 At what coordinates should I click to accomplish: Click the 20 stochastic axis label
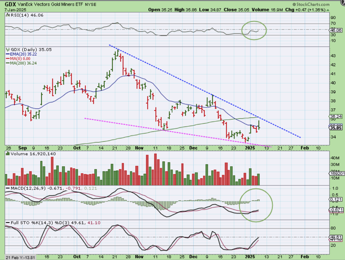tap(334, 245)
